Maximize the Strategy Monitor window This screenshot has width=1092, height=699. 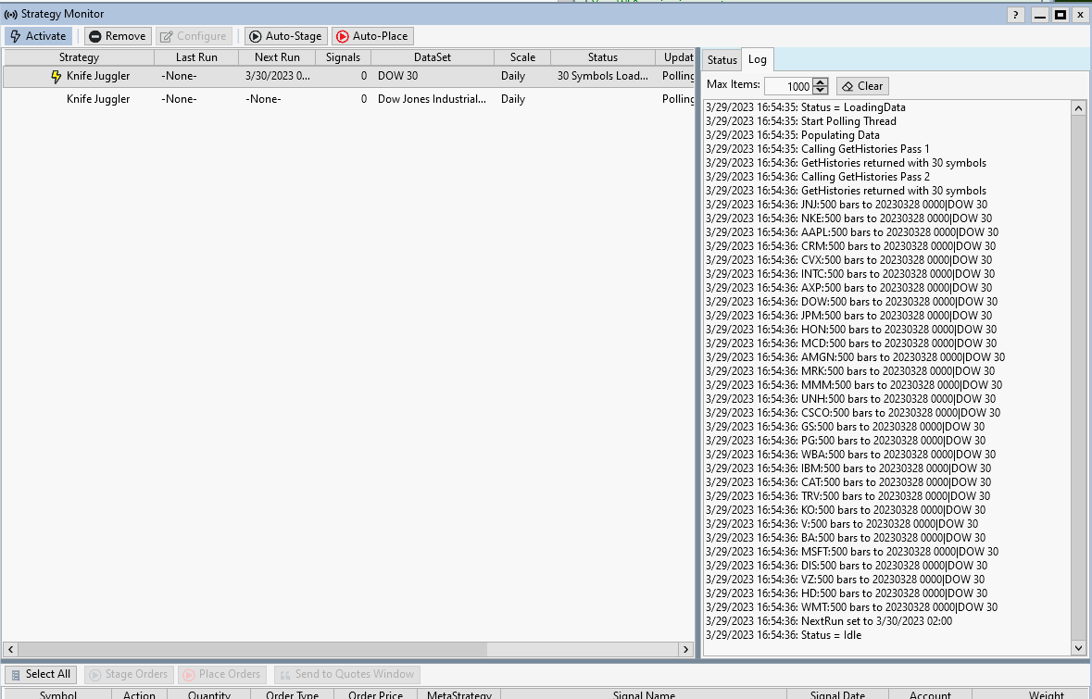click(1060, 15)
